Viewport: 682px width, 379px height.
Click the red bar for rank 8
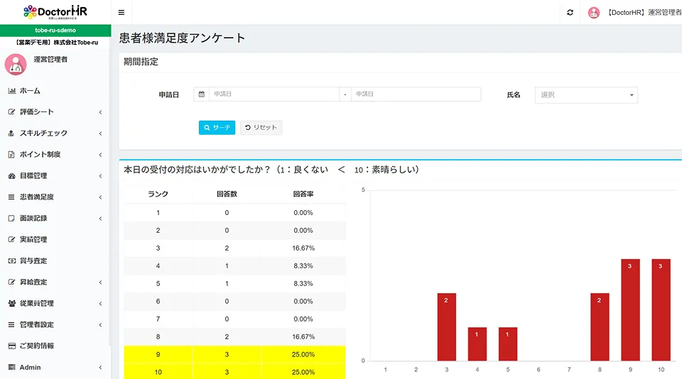coord(600,327)
